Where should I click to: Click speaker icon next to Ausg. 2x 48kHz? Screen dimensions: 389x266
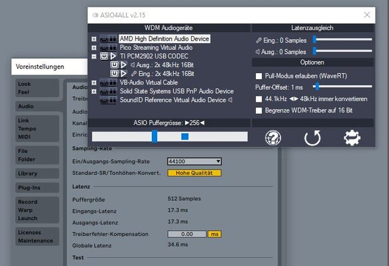click(133, 65)
